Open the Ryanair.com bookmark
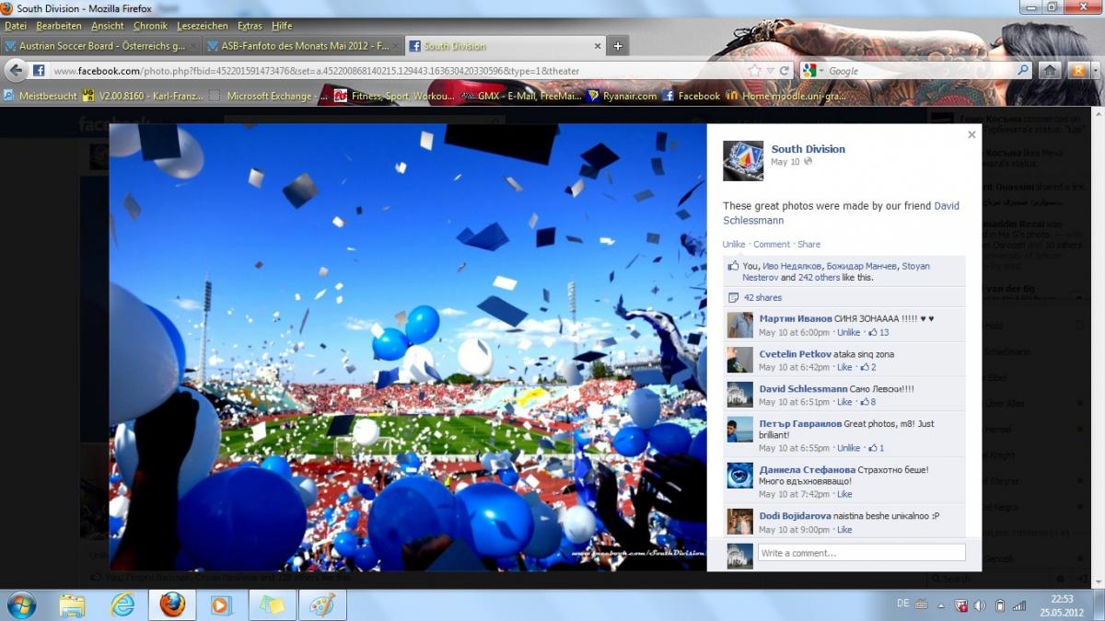 pyautogui.click(x=622, y=96)
